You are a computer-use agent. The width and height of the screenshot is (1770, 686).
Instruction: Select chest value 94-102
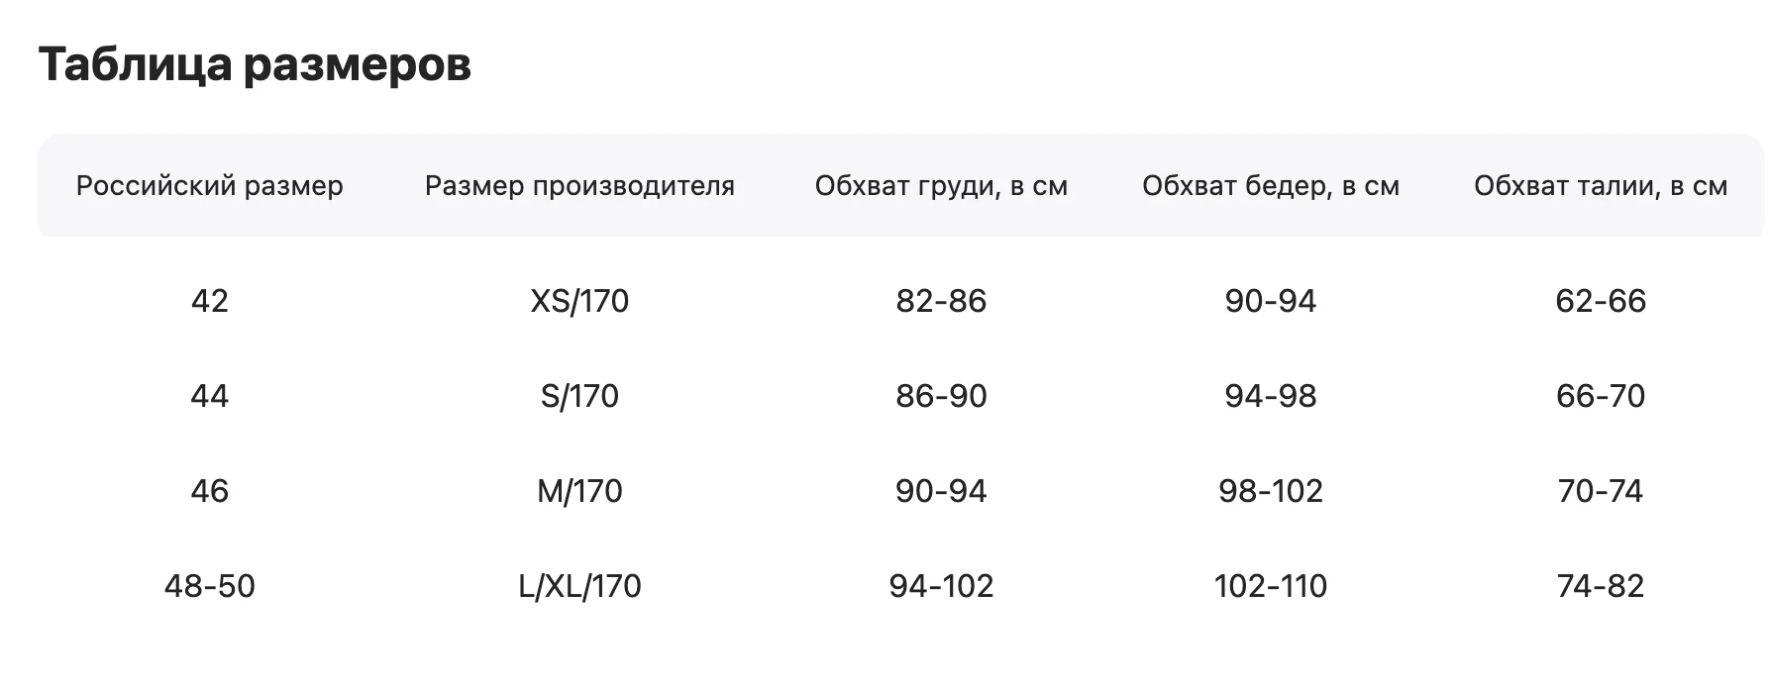click(941, 586)
